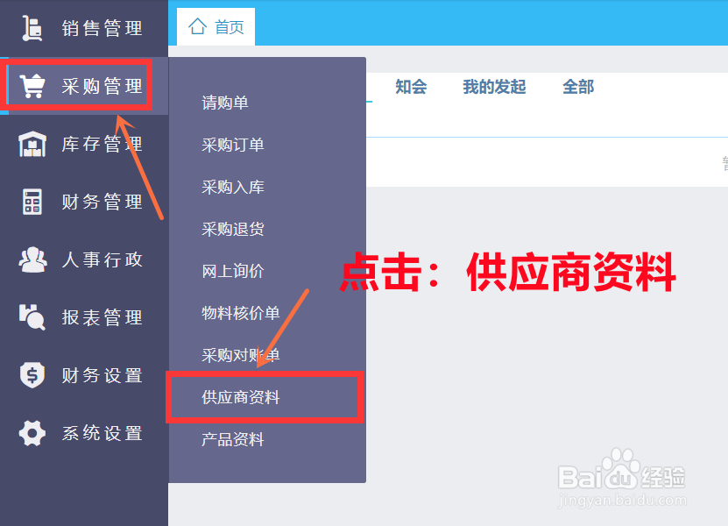Image resolution: width=728 pixels, height=526 pixels.
Task: Open 财务管理 via the calculator icon
Action: coord(29,201)
